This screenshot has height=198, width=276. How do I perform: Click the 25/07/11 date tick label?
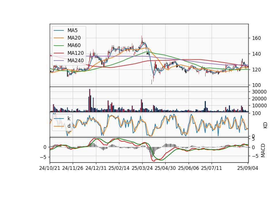pyautogui.click(x=212, y=168)
